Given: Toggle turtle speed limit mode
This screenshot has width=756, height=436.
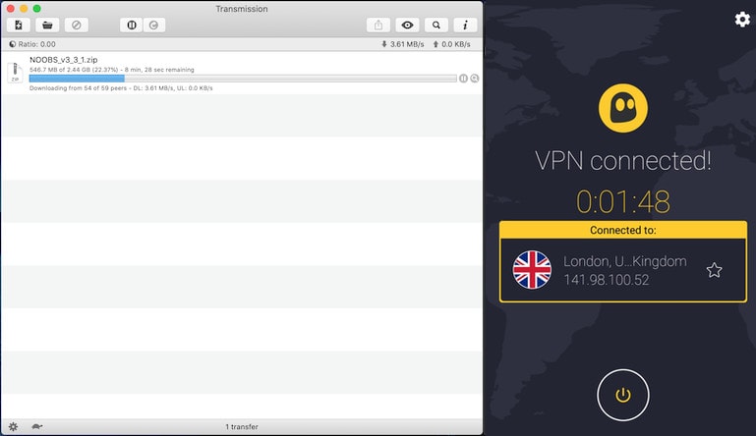Looking at the screenshot, I should pos(36,427).
